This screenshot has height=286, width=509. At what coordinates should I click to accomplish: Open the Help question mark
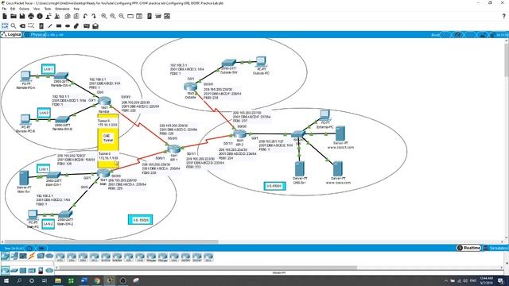coord(504,16)
